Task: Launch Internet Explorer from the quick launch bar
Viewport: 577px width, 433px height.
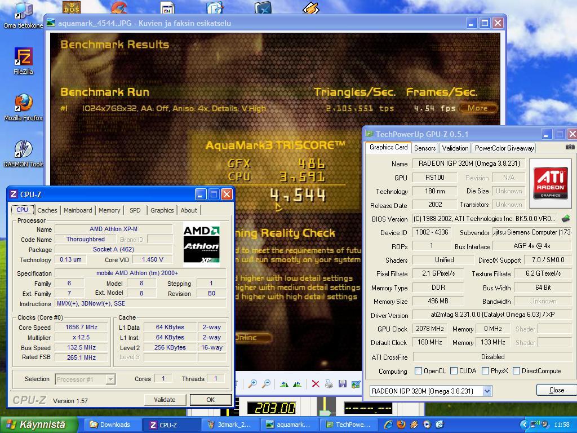Action: [388, 425]
